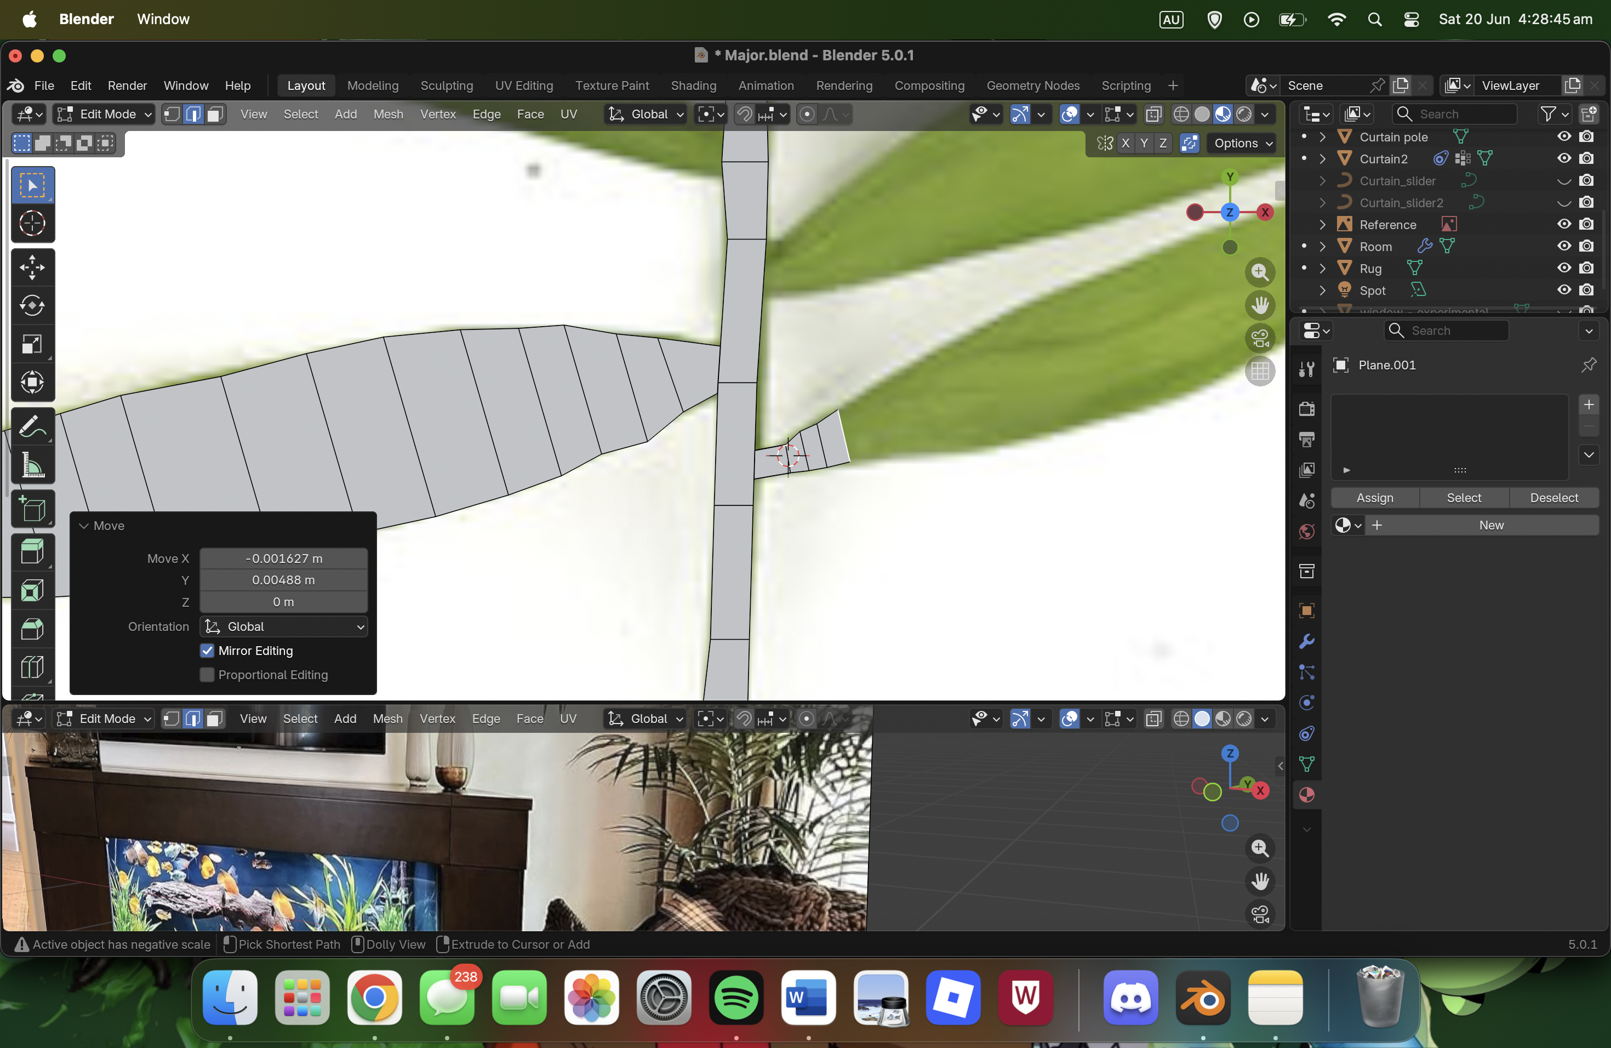Click the Move X value field
1611x1048 pixels.
284,559
